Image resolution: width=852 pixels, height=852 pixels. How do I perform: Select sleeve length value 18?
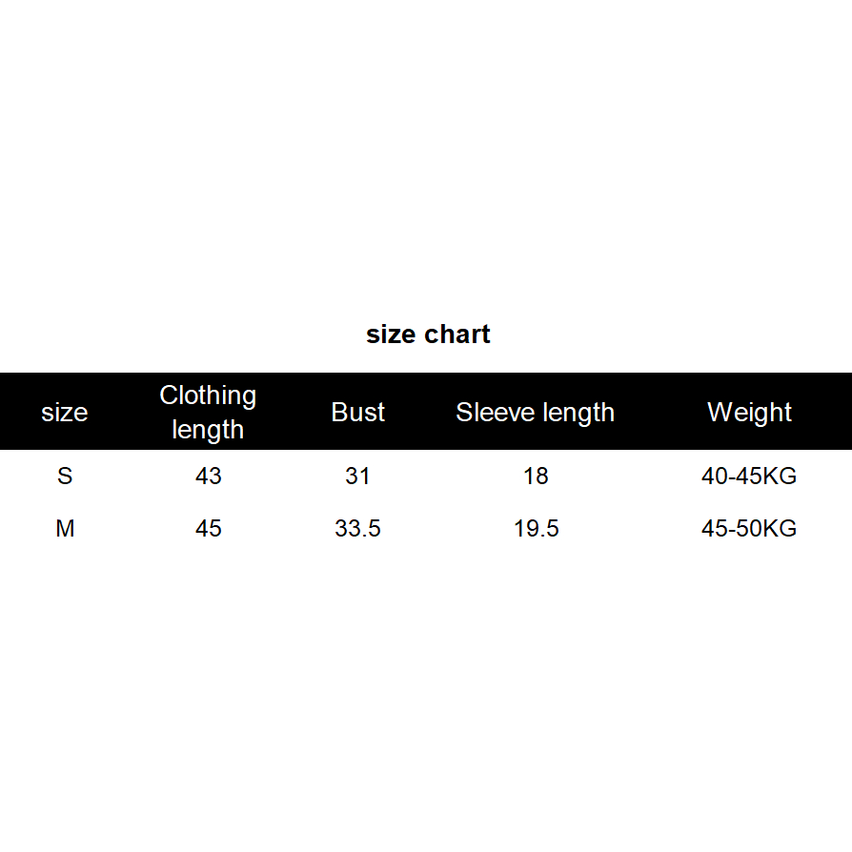point(536,476)
